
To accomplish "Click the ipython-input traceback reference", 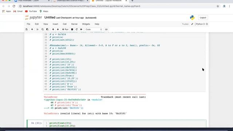I will coord(65,100).
